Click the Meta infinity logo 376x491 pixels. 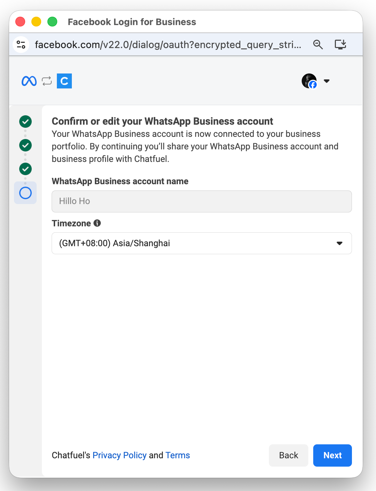(29, 81)
